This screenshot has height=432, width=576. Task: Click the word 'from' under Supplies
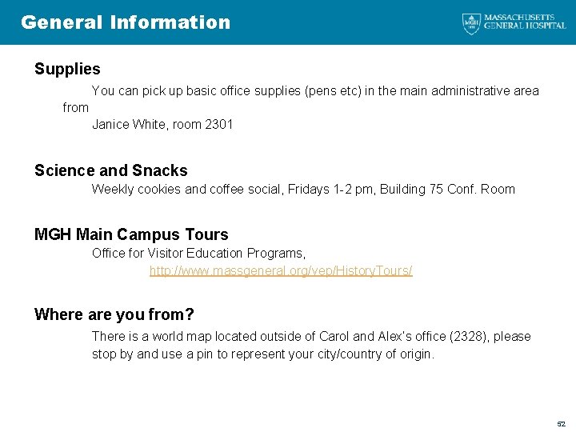point(76,108)
